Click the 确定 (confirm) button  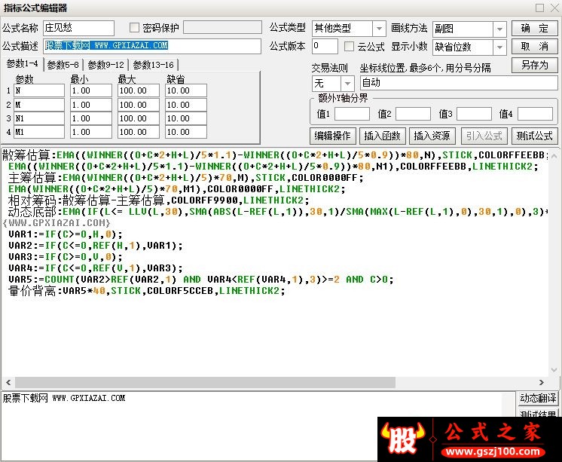tap(534, 29)
